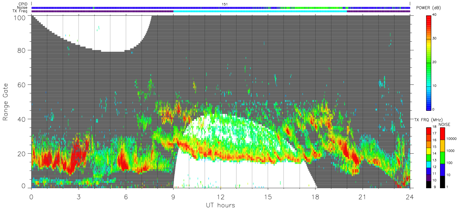The width and height of the screenshot is (461, 213).
Task: Click the 3 tick on UT hours axis
Action: [x=78, y=196]
